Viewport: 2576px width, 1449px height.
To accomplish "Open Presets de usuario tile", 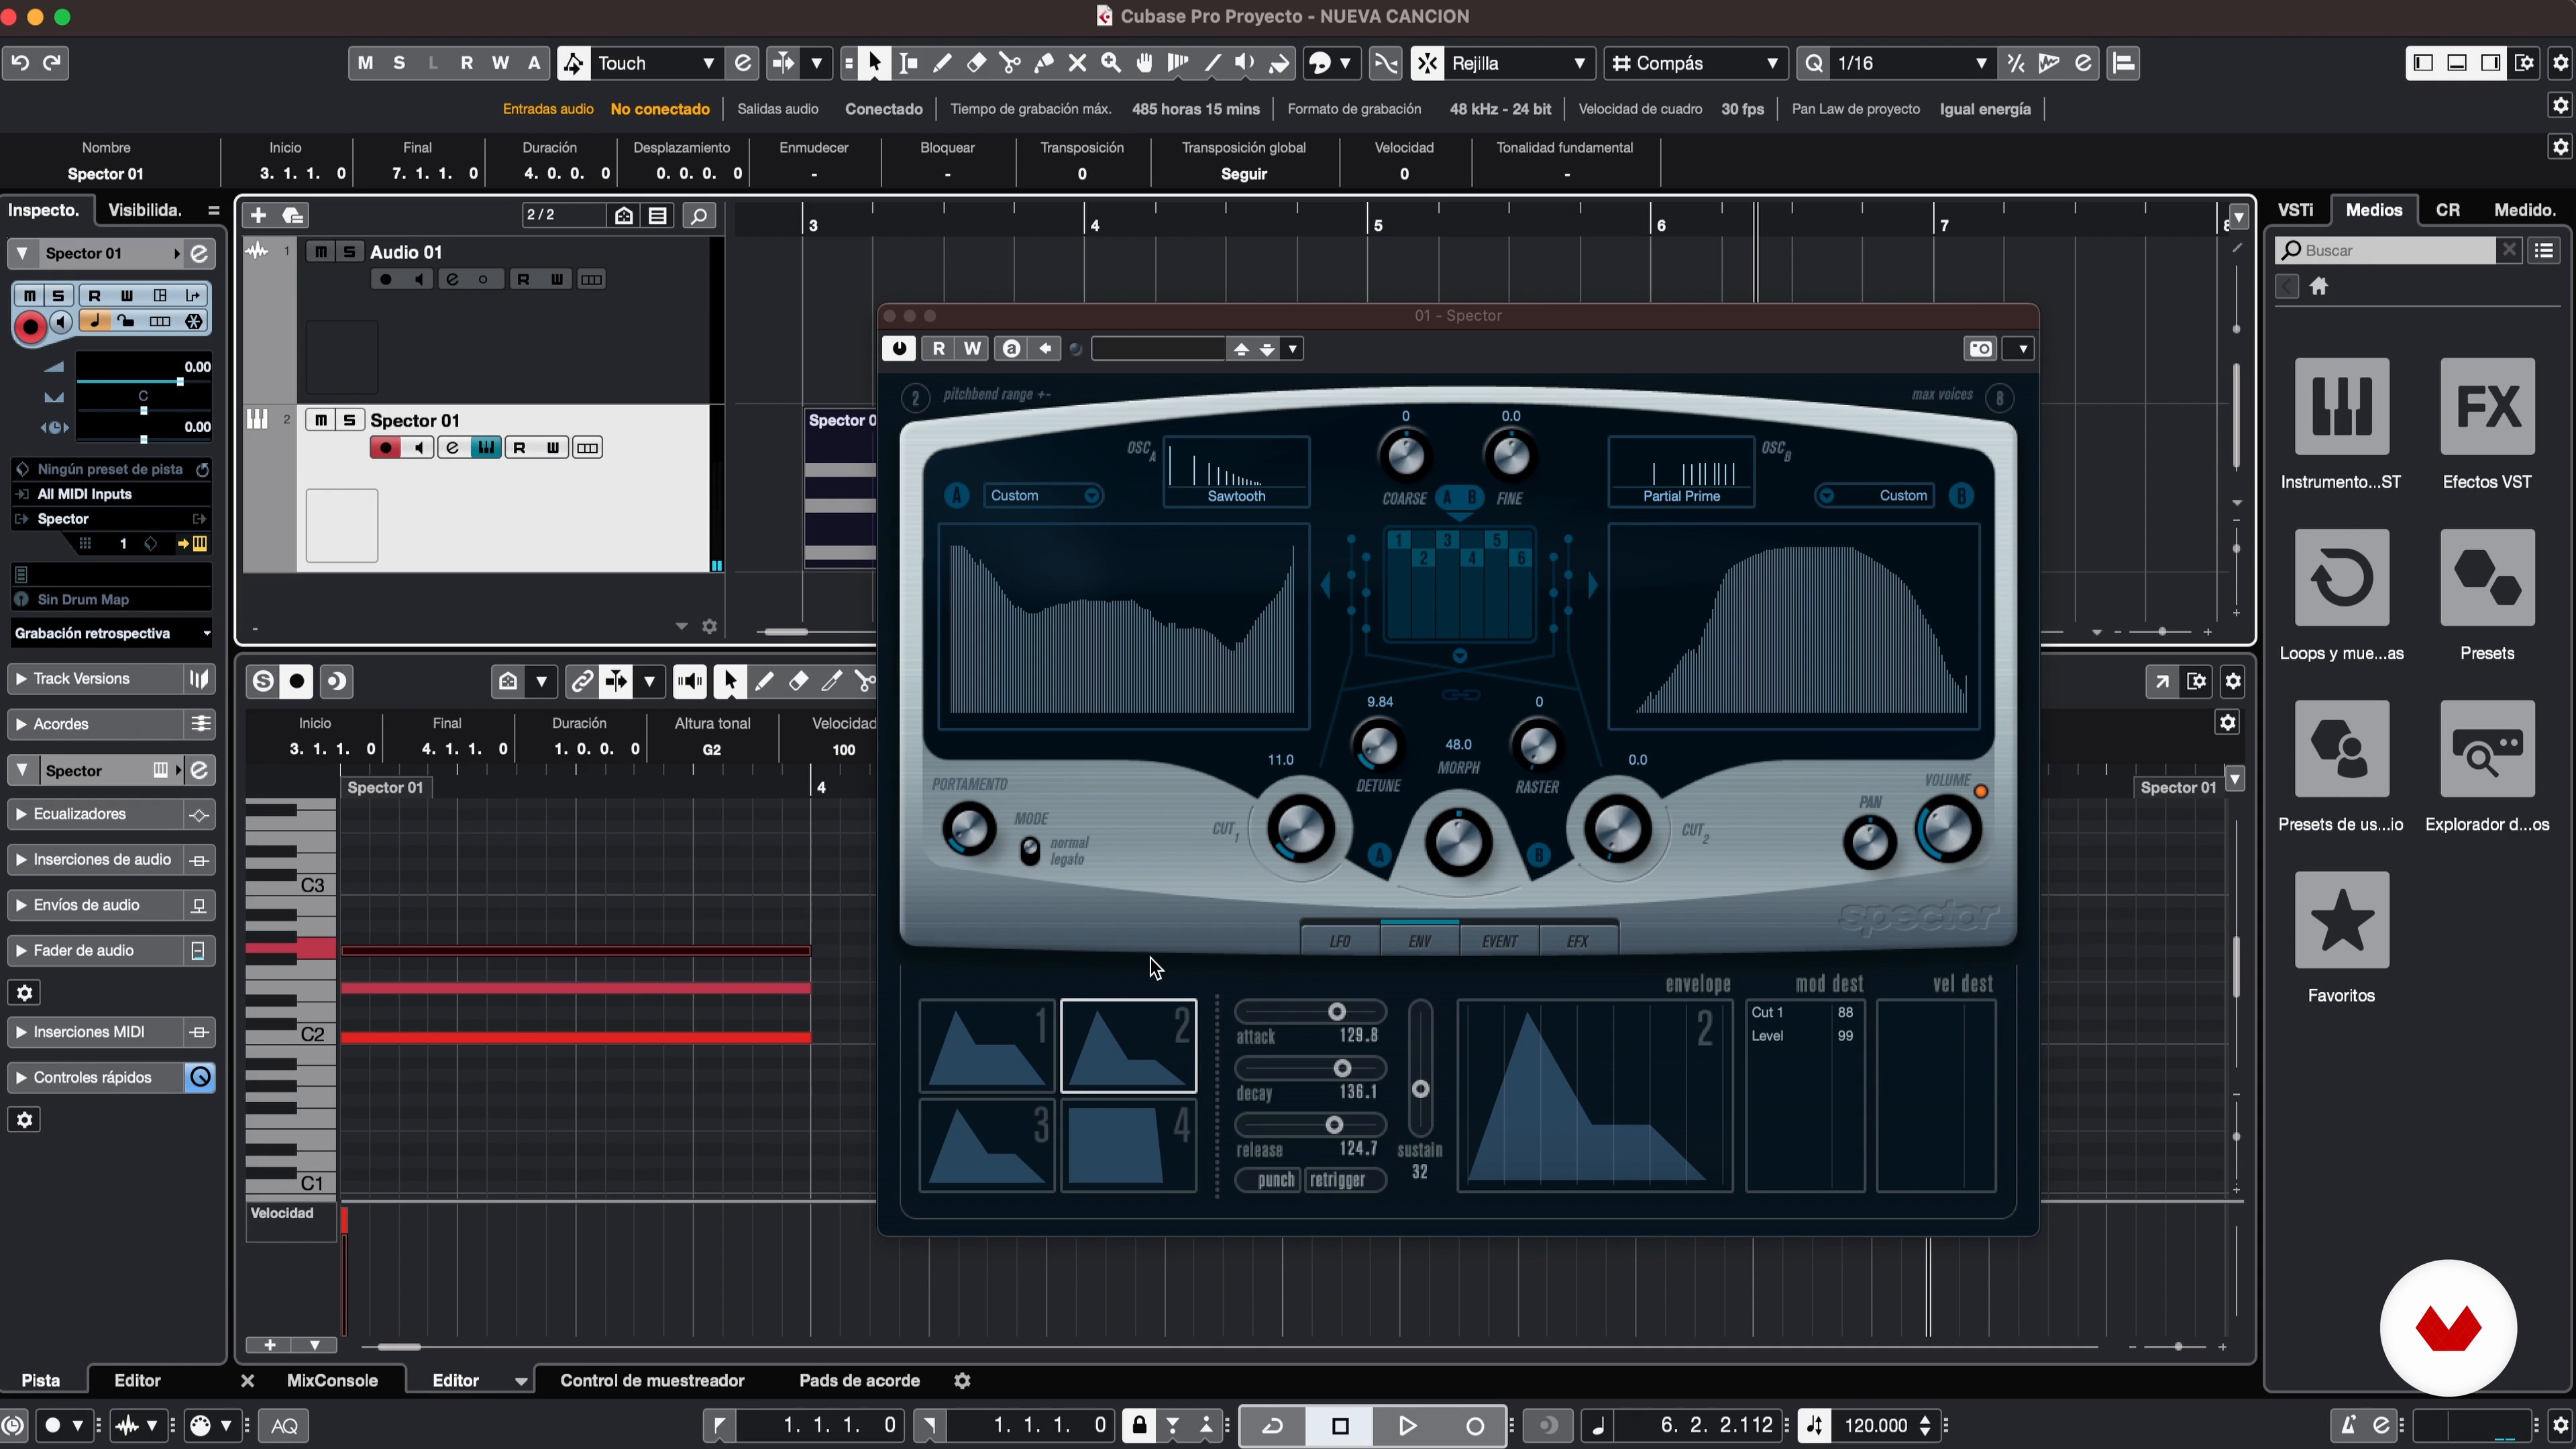I will click(2341, 749).
